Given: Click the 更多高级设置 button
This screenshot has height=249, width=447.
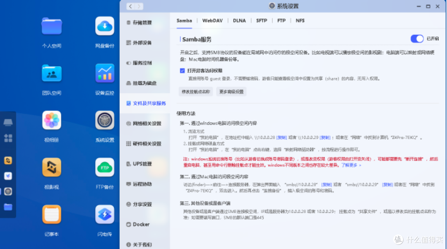Looking at the screenshot, I should click(231, 92).
